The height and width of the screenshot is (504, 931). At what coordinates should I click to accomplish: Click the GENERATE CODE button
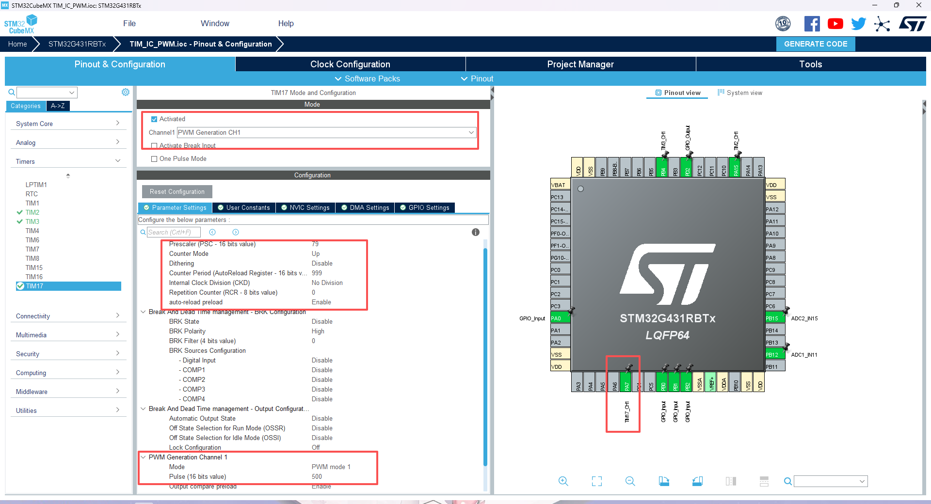[816, 44]
